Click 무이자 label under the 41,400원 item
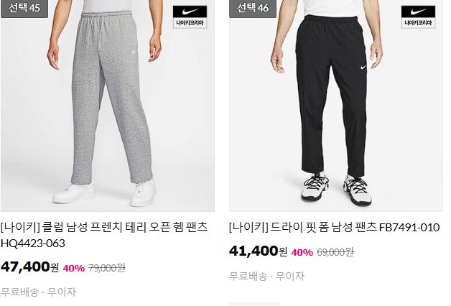 (290, 276)
